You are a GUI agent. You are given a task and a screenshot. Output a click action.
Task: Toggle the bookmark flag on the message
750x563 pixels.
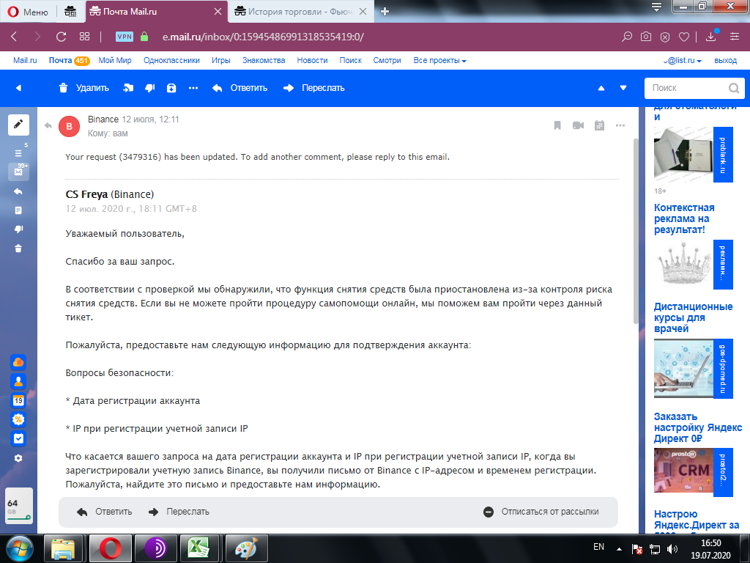click(x=557, y=125)
